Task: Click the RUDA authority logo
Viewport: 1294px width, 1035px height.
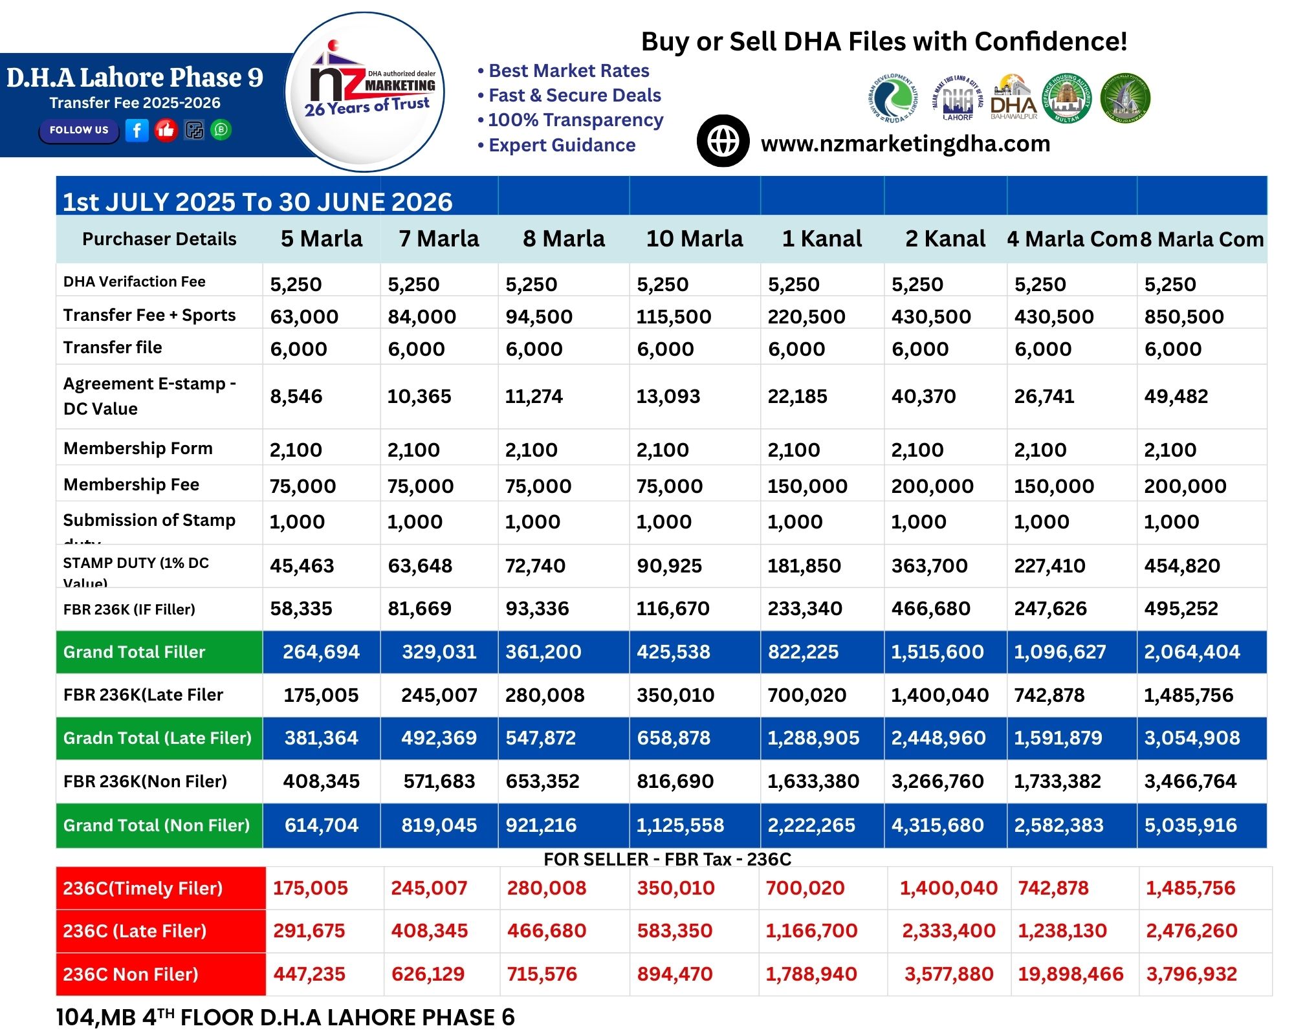Action: pyautogui.click(x=894, y=98)
